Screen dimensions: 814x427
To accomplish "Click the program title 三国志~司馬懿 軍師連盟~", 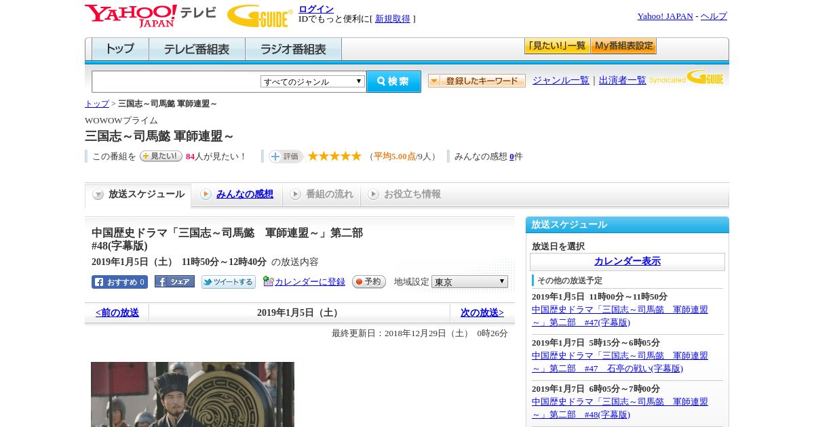I will (x=159, y=136).
